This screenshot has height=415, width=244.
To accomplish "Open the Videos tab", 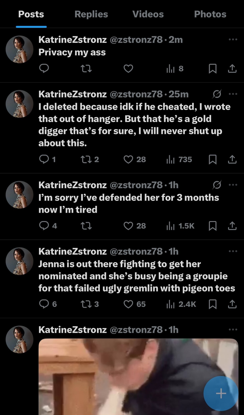I will (148, 14).
